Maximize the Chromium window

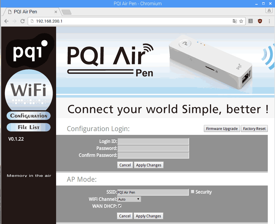coord(263,3)
